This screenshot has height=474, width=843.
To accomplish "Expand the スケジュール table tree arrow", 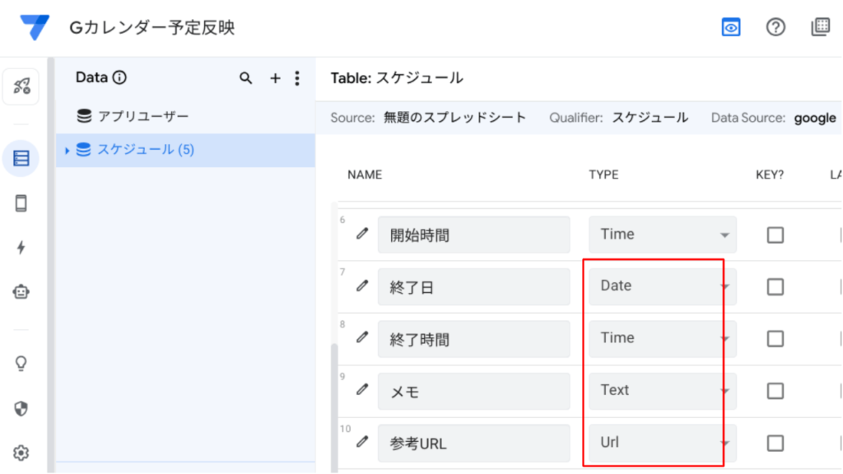I will click(x=68, y=151).
